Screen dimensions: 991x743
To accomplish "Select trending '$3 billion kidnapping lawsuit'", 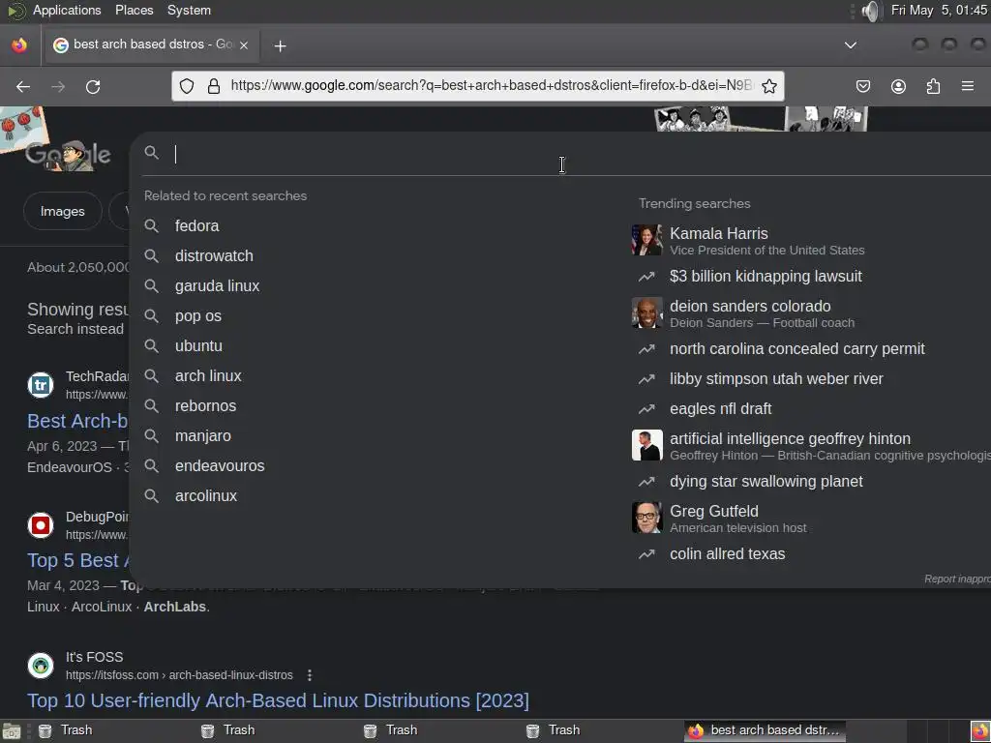I will (x=766, y=276).
